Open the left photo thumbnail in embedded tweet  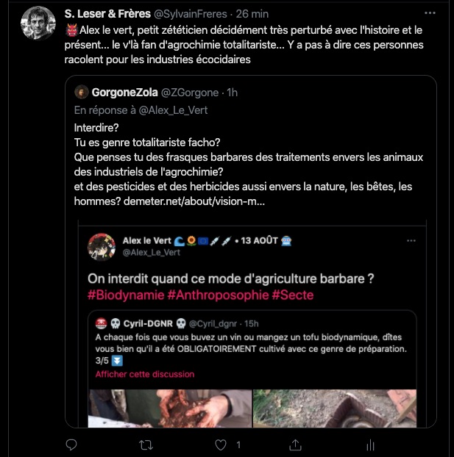tap(169, 406)
